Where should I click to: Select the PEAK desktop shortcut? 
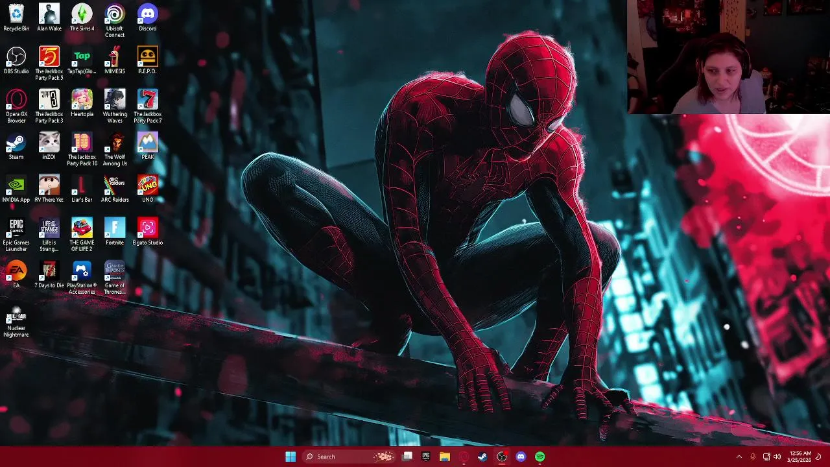point(148,146)
